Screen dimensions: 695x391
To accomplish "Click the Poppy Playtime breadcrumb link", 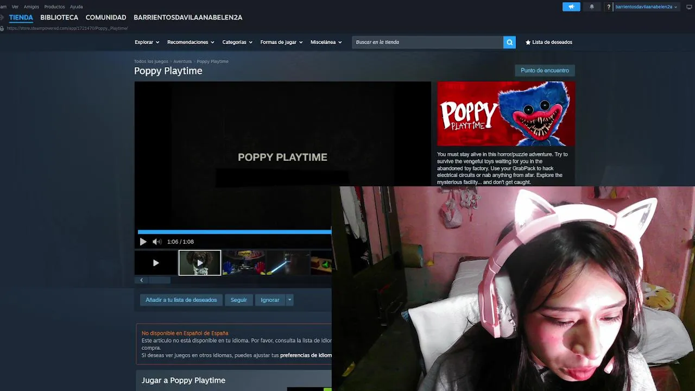I will point(212,61).
